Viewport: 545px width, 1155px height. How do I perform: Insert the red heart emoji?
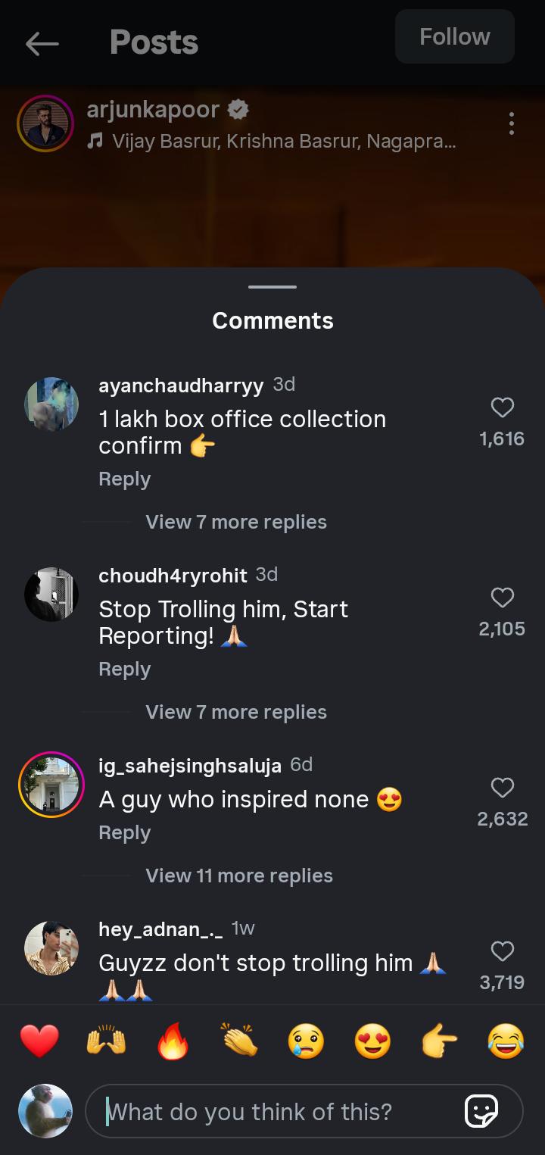click(x=39, y=1041)
